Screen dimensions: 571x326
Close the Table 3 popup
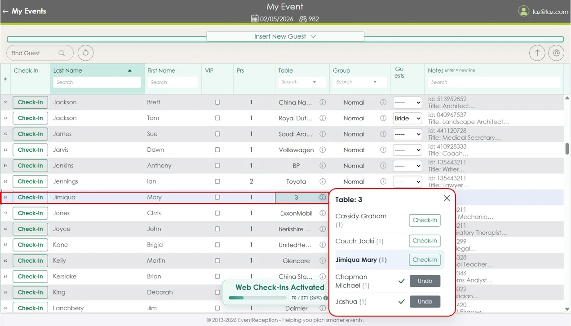pyautogui.click(x=447, y=198)
